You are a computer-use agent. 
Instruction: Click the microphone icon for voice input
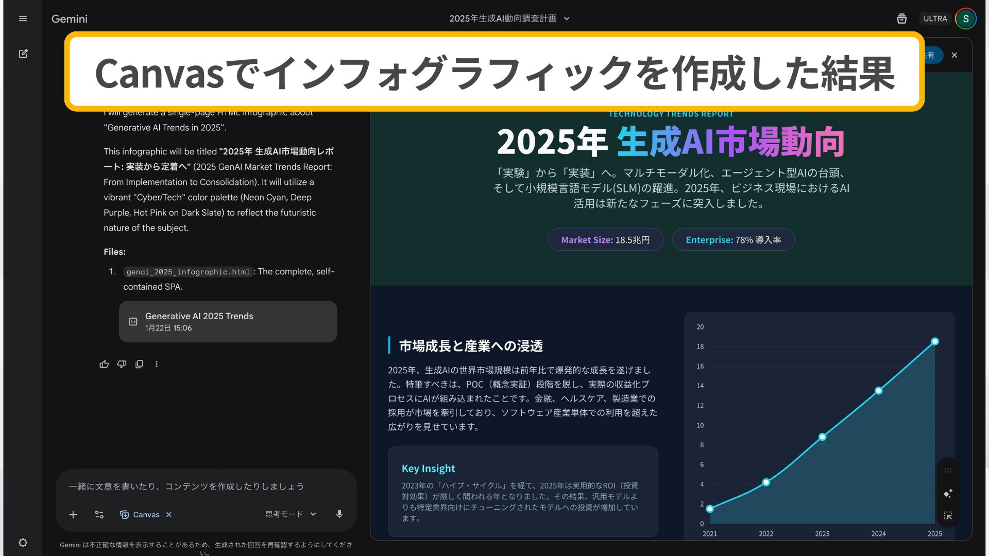[339, 514]
